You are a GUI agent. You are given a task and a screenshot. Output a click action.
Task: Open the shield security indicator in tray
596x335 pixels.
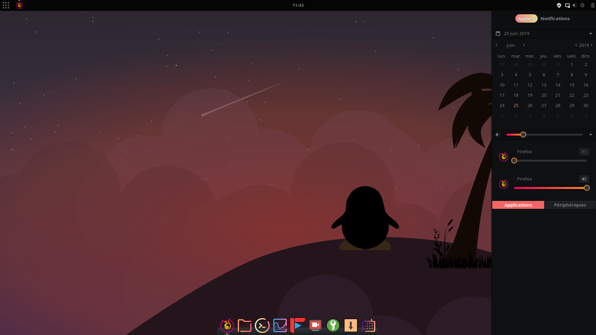pos(559,5)
